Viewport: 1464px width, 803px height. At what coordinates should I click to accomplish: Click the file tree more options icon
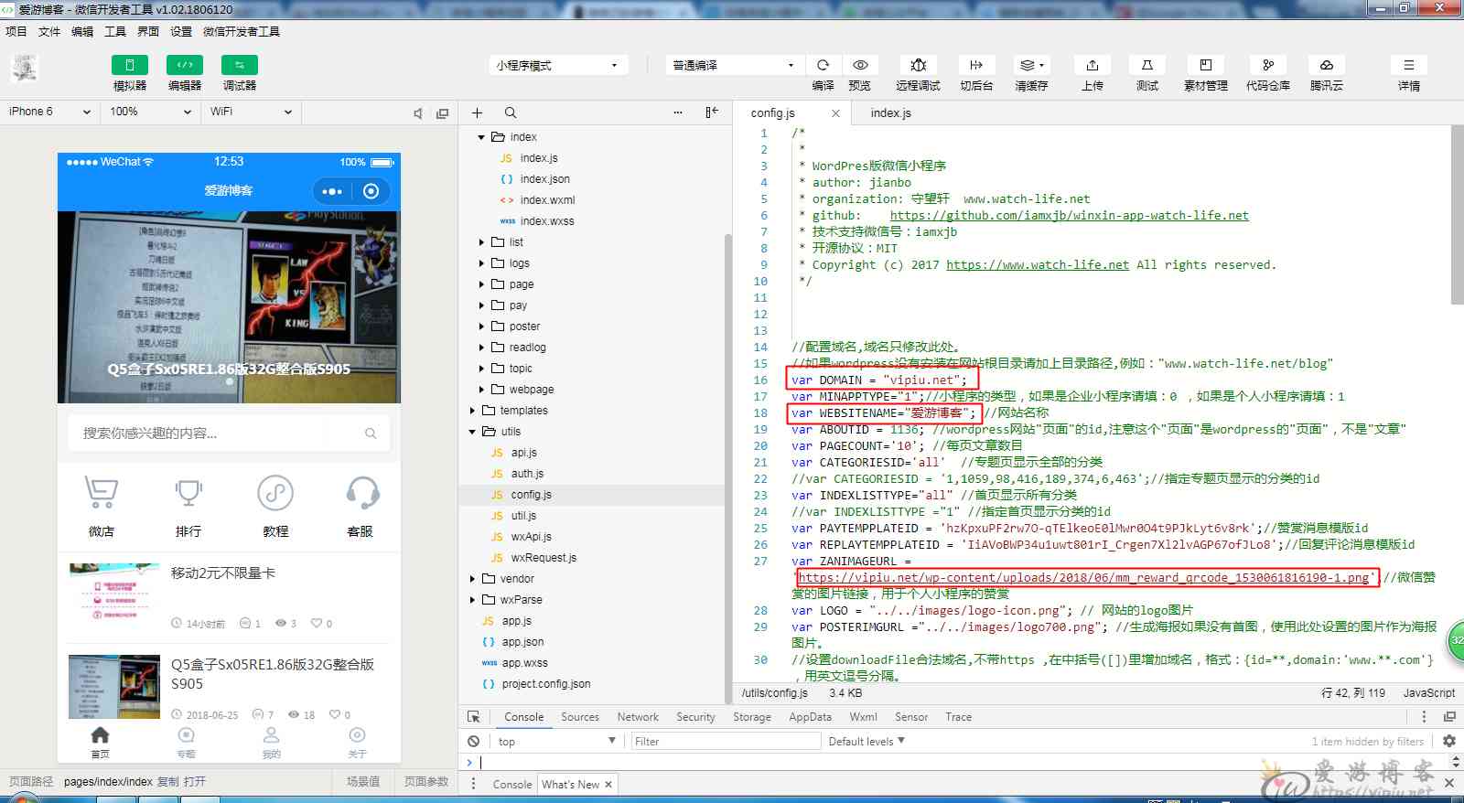[678, 112]
